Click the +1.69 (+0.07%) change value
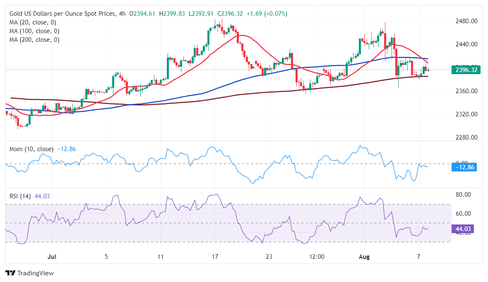The image size is (488, 282). tap(267, 14)
